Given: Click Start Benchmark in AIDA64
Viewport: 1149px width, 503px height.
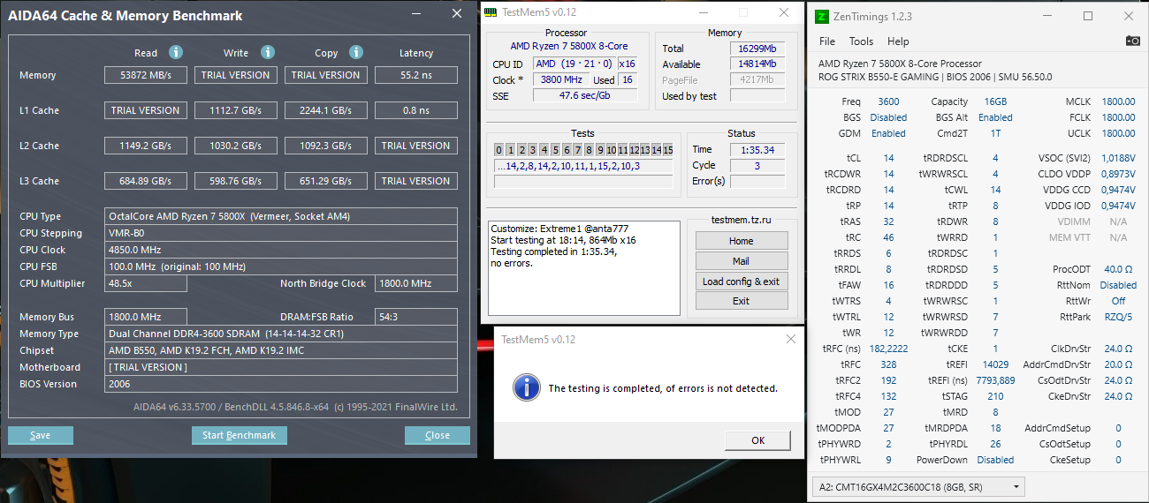Looking at the screenshot, I should click(x=239, y=435).
